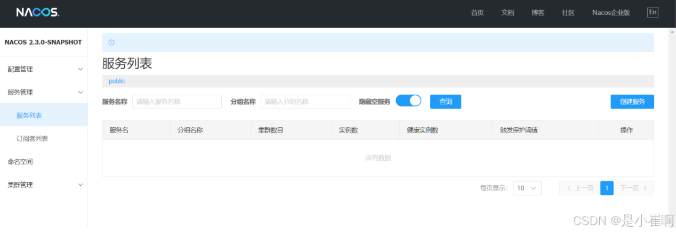676x232 pixels.
Task: Select 服务列表 in the sidebar
Action: [44, 115]
